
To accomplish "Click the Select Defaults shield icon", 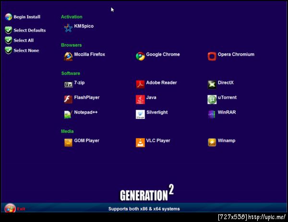I will point(9,30).
